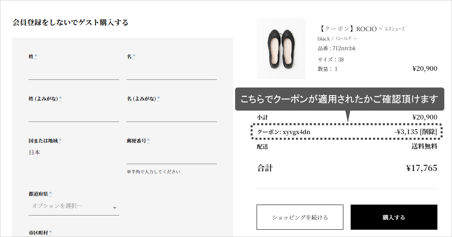Screen dimensions: 452x237
Task: Click the 市区町村 city field label
Action: [x=39, y=233]
